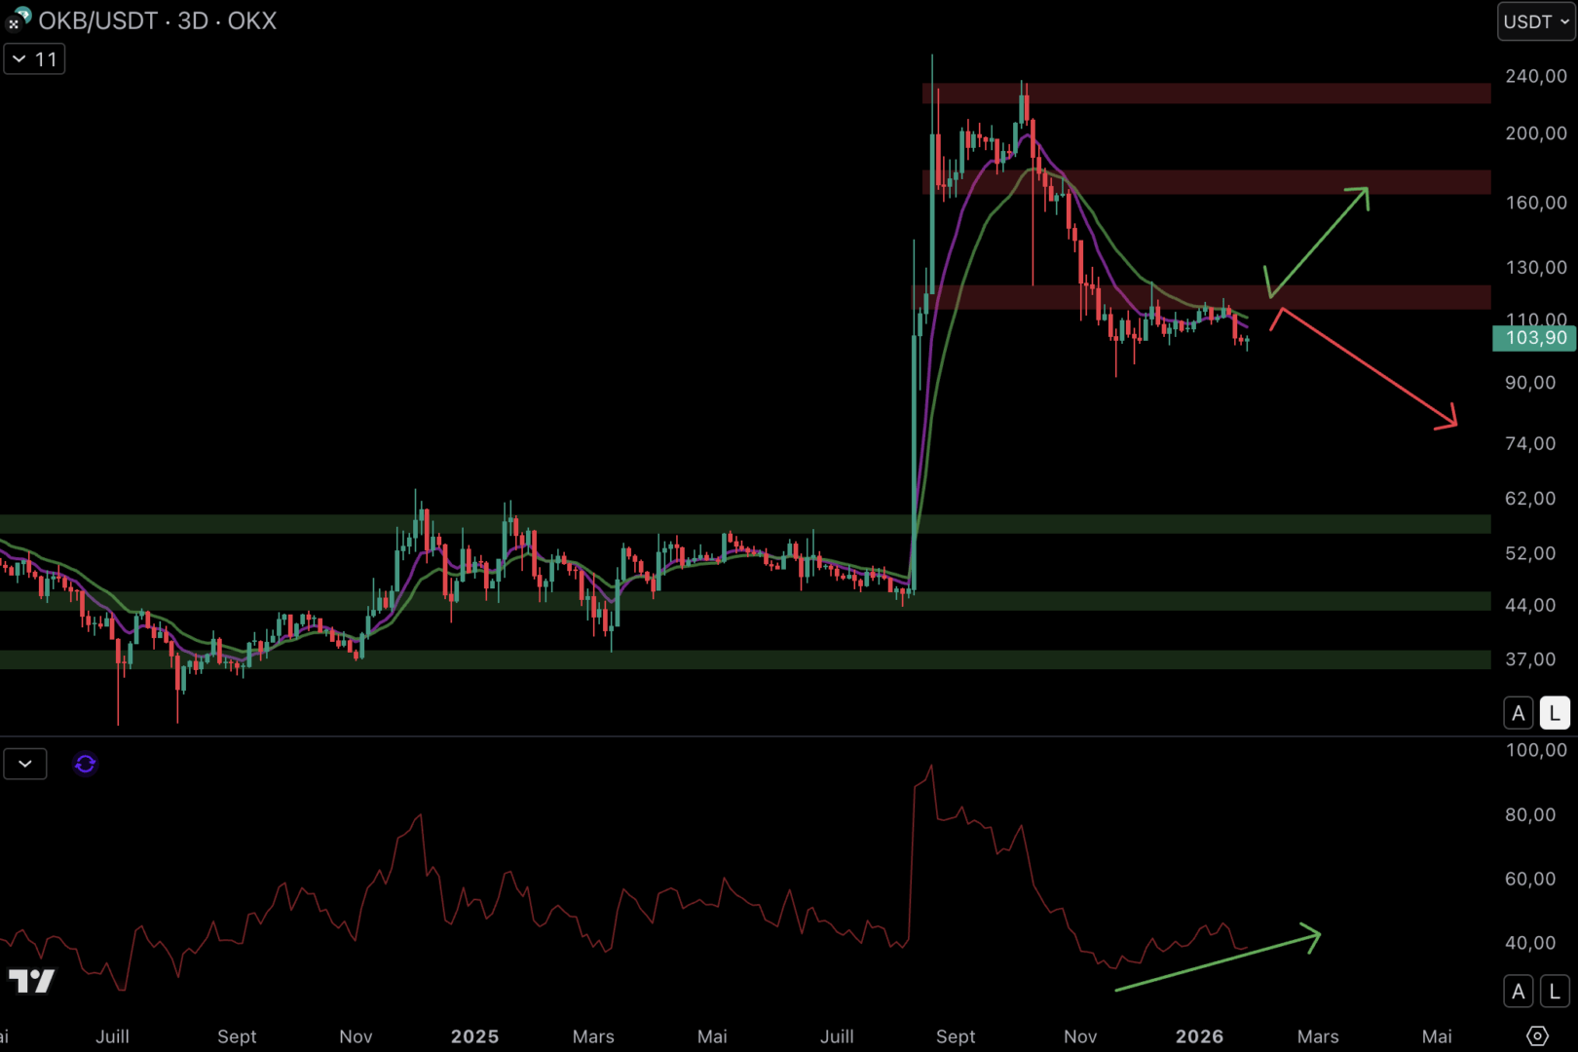Expand the indicator pane legend chevron
The height and width of the screenshot is (1052, 1578).
pos(25,764)
